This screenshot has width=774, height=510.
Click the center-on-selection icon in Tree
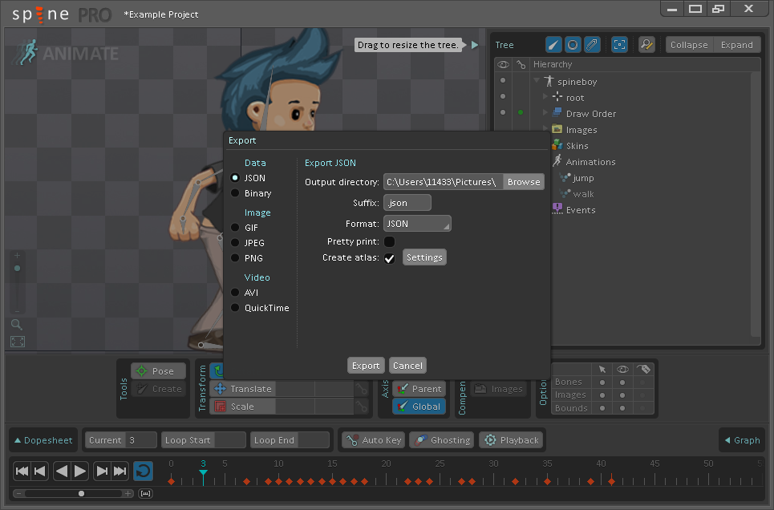click(x=619, y=45)
